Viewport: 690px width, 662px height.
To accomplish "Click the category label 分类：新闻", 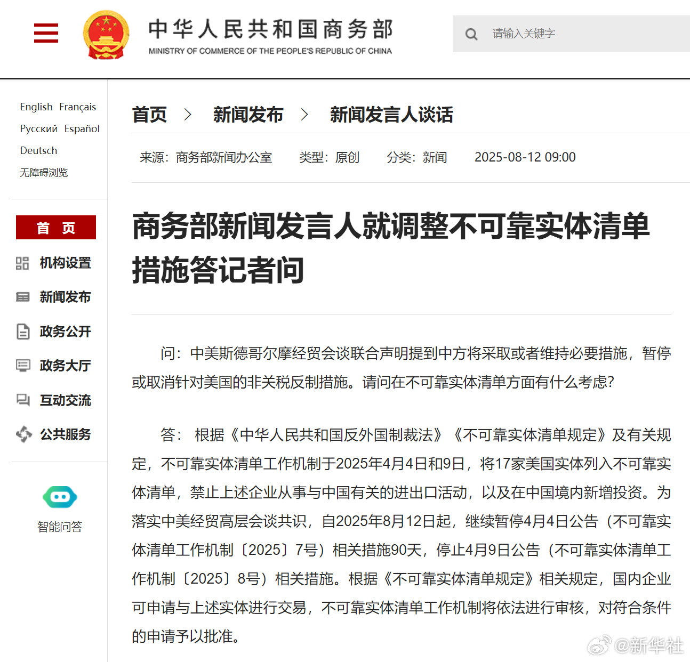I will coord(417,157).
